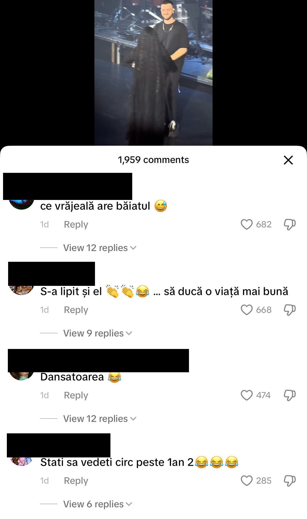Like the comment with 682 likes
This screenshot has width=307, height=519.
click(247, 224)
